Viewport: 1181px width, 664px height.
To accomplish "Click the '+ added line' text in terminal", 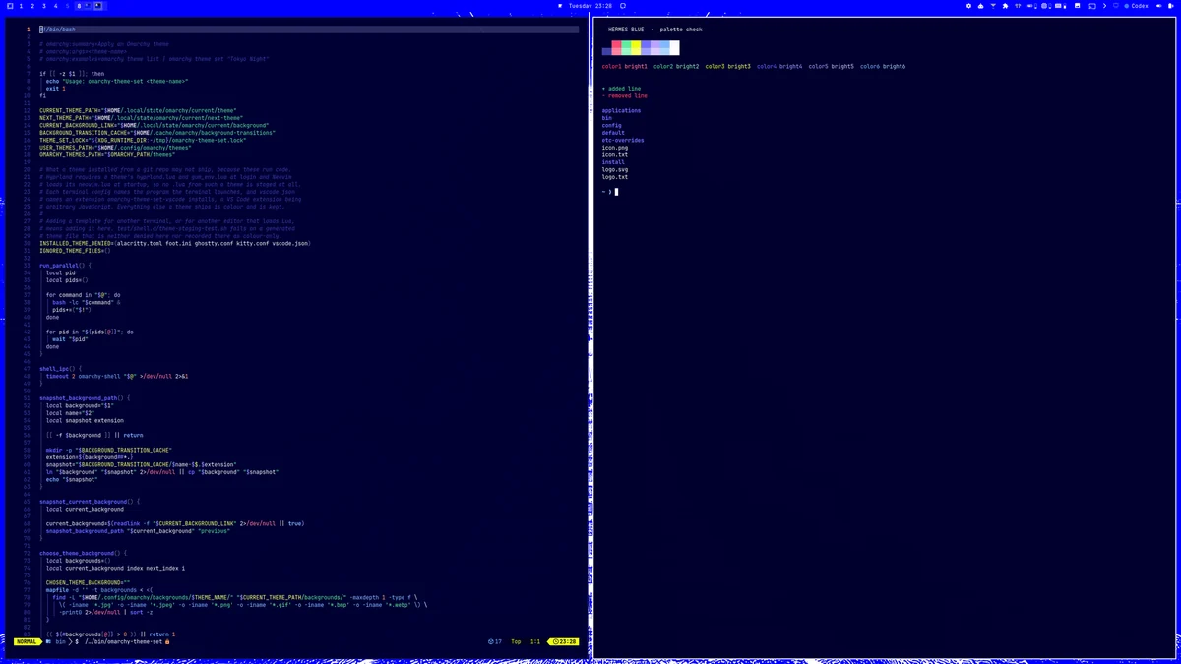I will click(621, 89).
